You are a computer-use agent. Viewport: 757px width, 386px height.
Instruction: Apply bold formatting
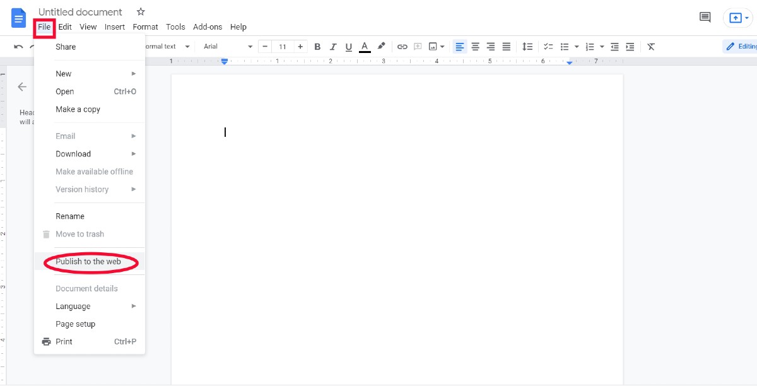tap(317, 46)
